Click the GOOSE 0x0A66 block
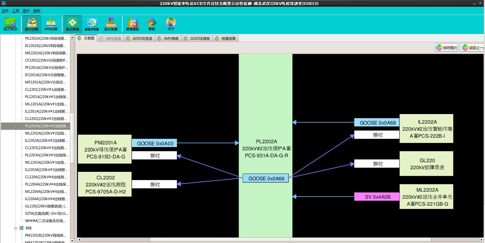Image resolution: width=485 pixels, height=243 pixels. coord(266,179)
